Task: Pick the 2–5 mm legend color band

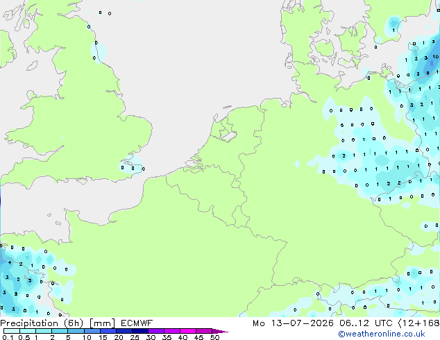Action: (60, 331)
